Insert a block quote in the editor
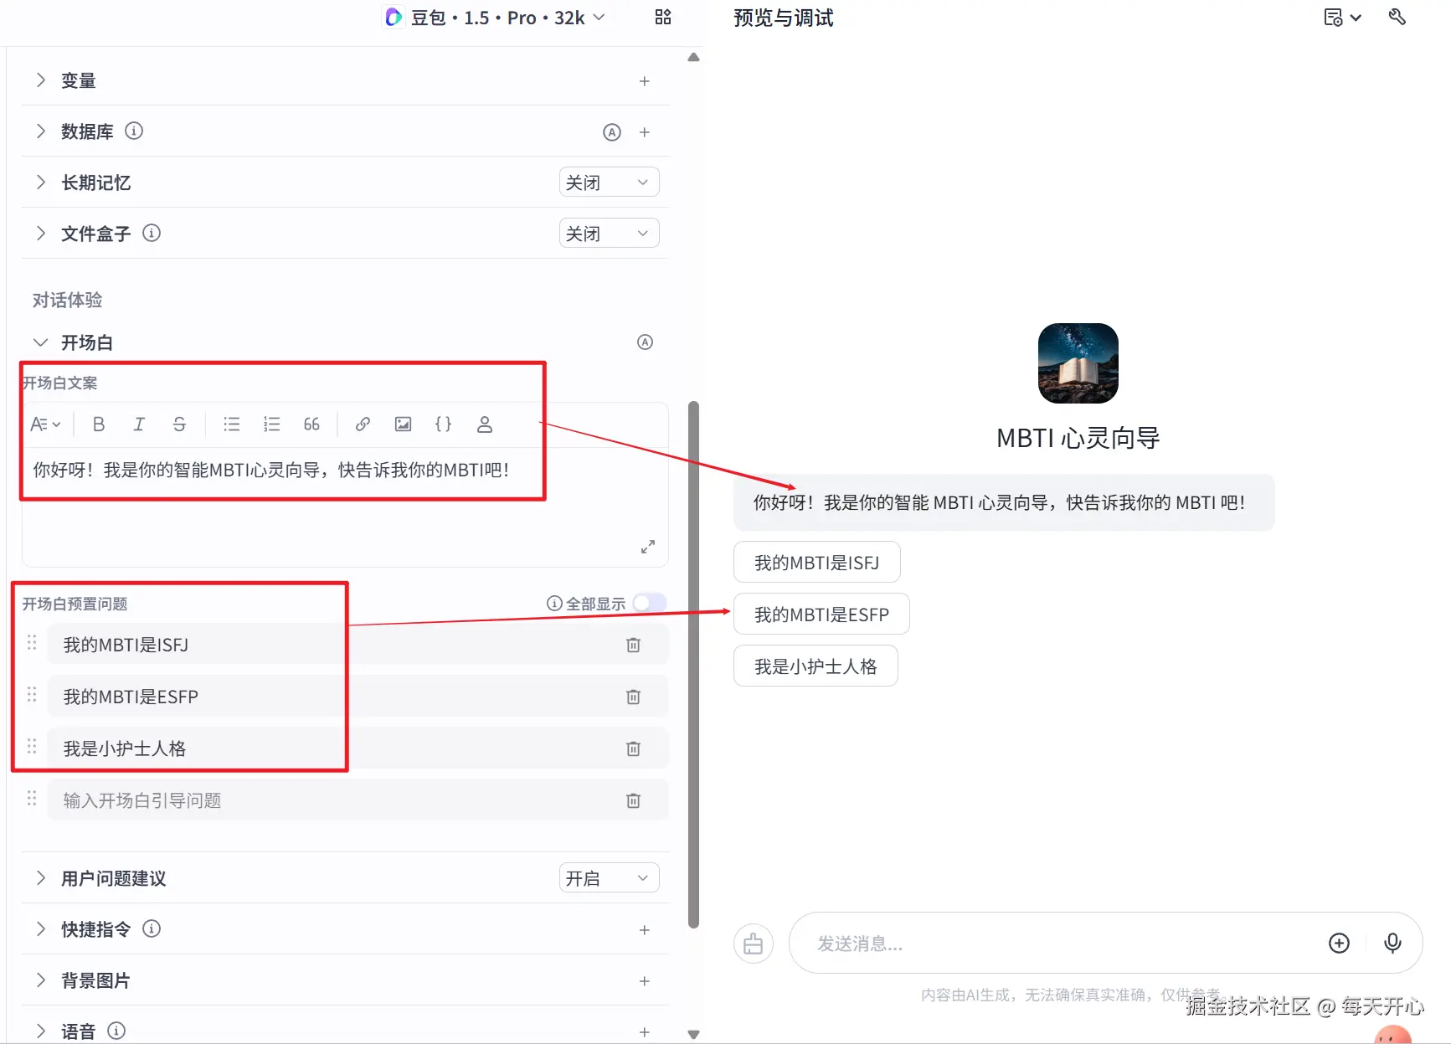1451x1044 pixels. pyautogui.click(x=311, y=424)
